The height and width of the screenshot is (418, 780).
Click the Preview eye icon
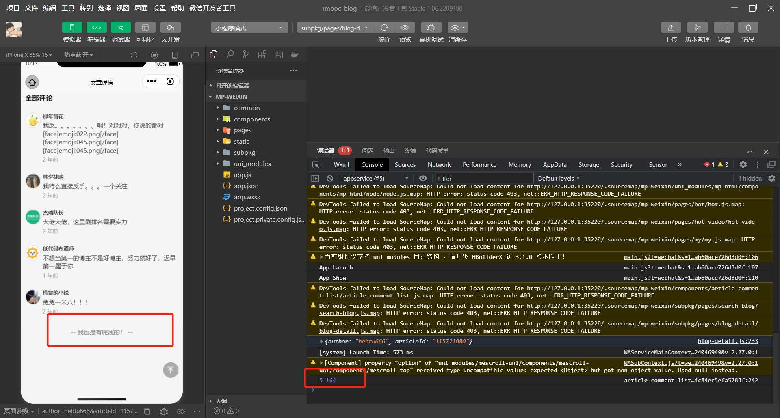[x=405, y=28]
